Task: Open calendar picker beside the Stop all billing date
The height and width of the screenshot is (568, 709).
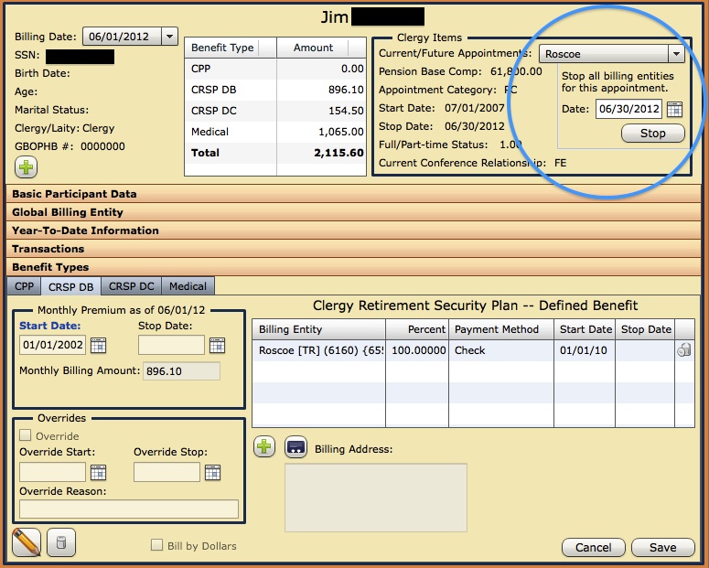Action: pyautogui.click(x=674, y=109)
